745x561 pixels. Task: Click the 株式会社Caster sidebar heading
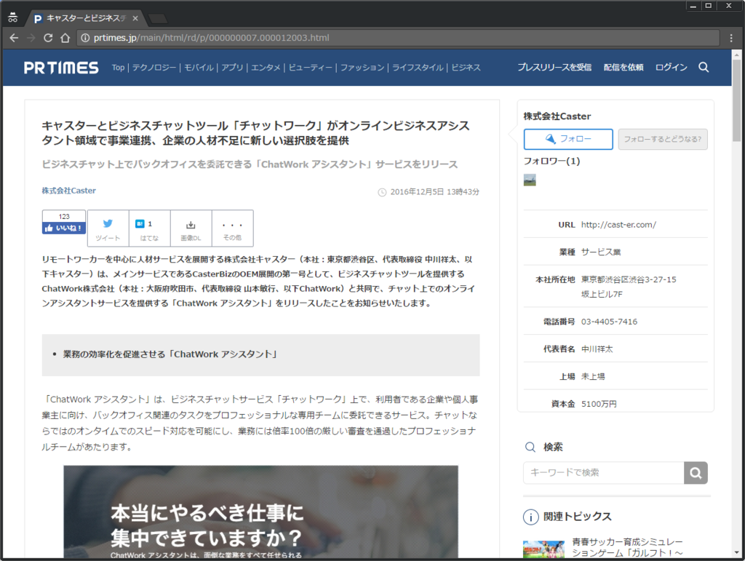tap(557, 116)
